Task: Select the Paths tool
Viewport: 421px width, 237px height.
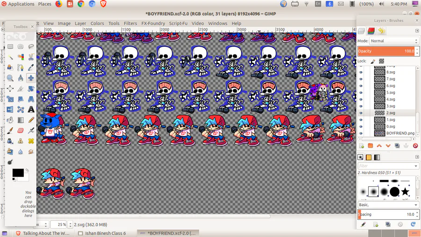Action: 21,67
